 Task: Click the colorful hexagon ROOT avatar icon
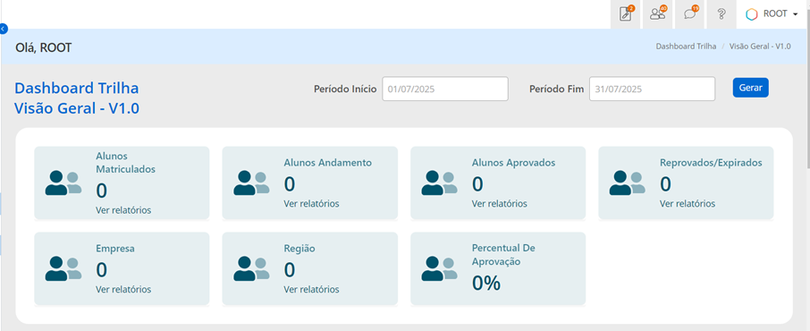click(x=752, y=14)
